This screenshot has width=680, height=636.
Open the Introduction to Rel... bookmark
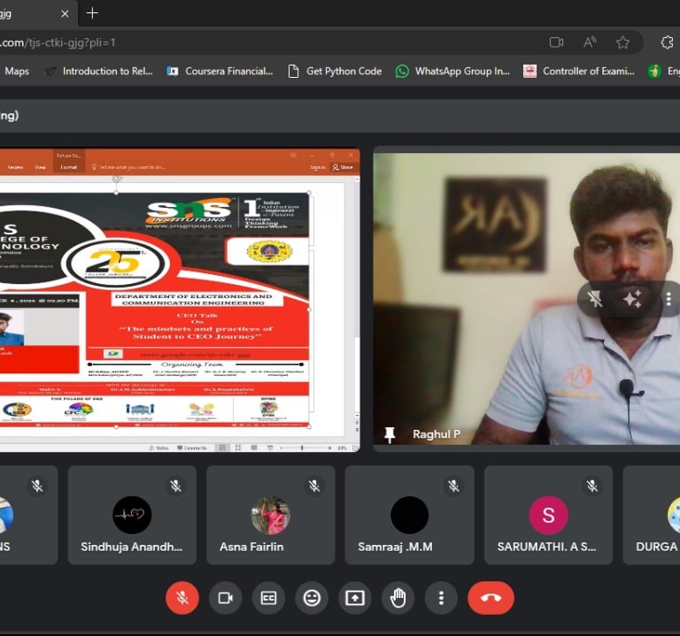click(98, 71)
